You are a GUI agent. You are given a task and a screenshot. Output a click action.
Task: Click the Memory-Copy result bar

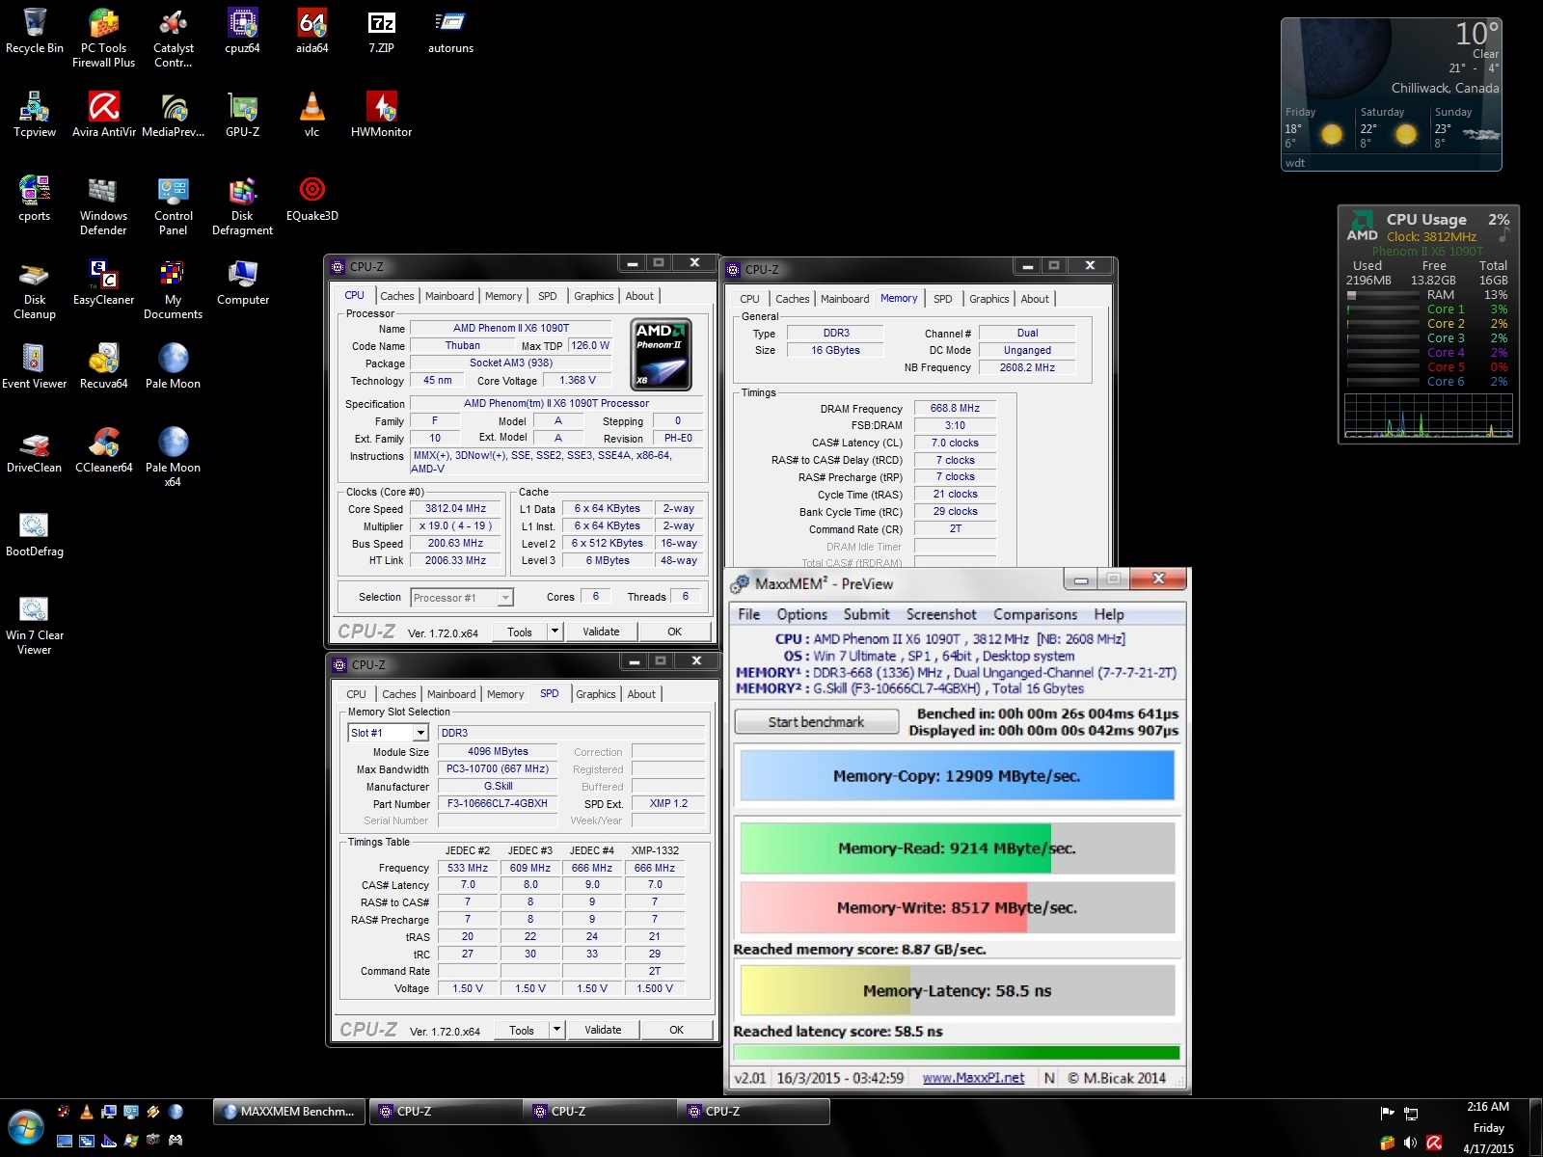click(957, 776)
